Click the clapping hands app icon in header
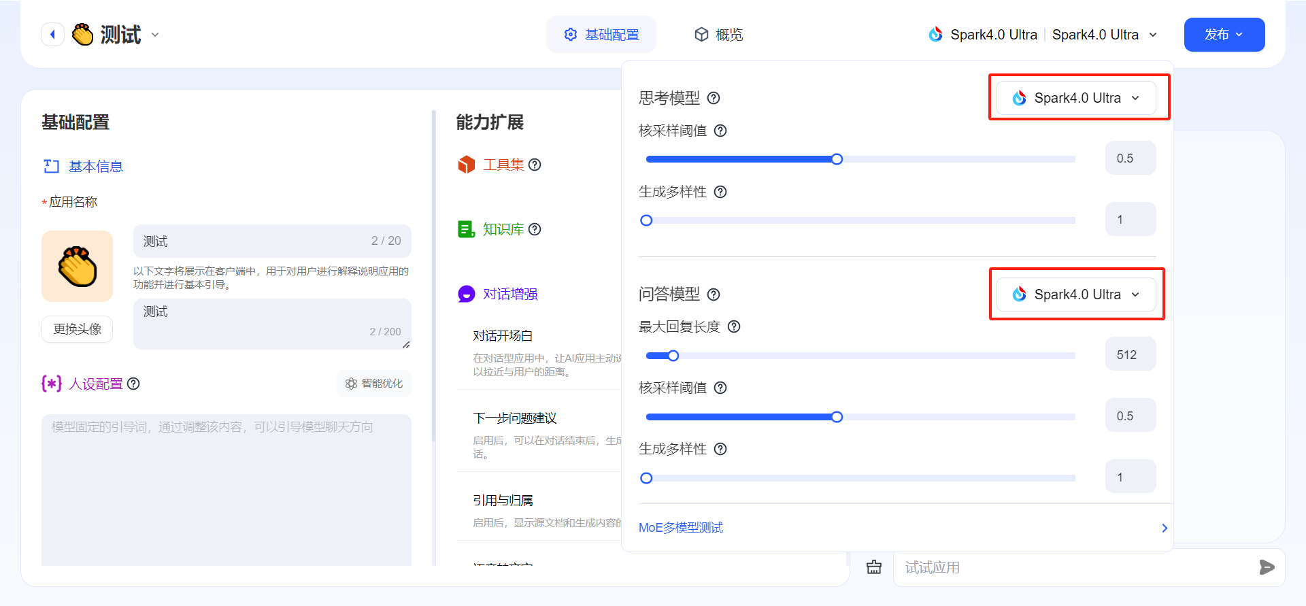The height and width of the screenshot is (606, 1306). pyautogui.click(x=83, y=34)
